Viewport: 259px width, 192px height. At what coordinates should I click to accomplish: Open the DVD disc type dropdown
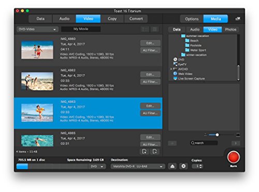pos(97,167)
